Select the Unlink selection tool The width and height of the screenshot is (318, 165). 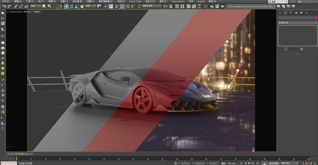tap(21, 7)
